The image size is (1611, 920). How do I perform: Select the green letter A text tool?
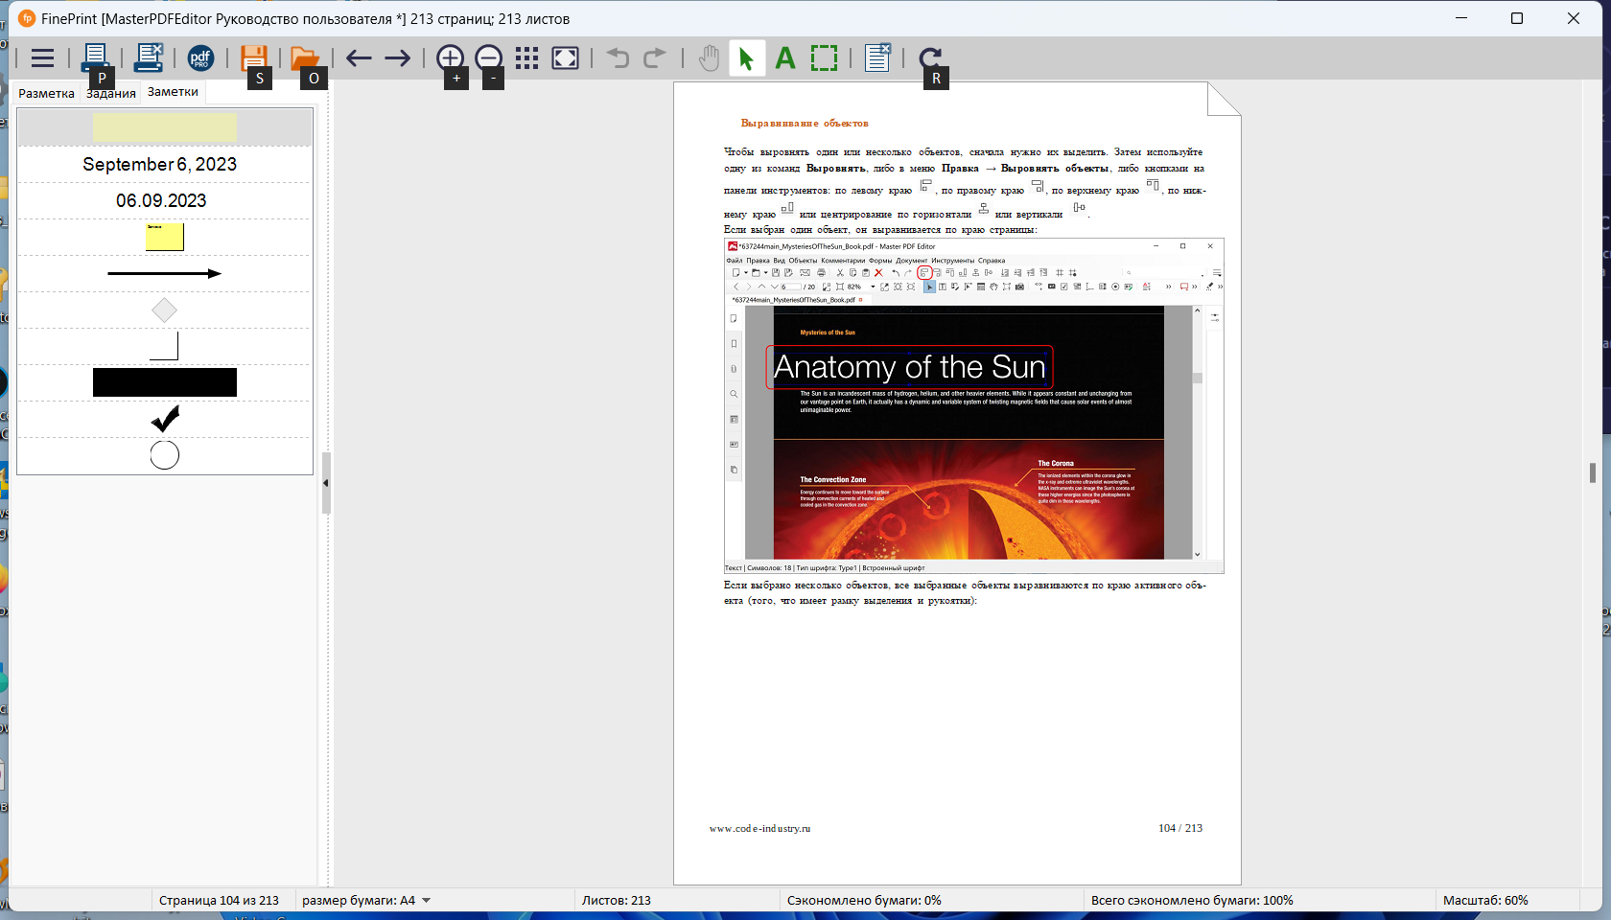tap(785, 58)
